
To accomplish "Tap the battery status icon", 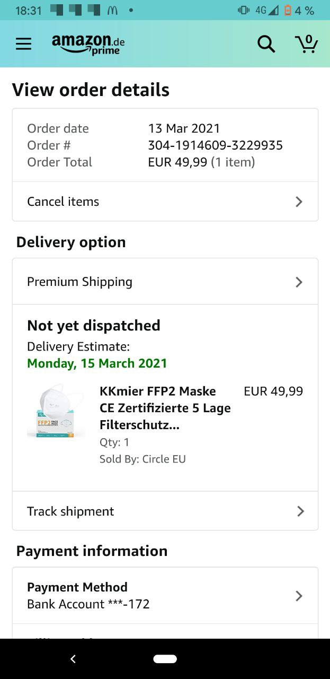I will 288,11.
